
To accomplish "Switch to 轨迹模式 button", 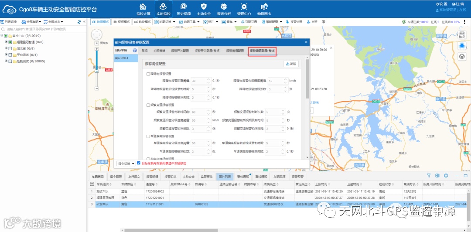I will click(x=142, y=22).
